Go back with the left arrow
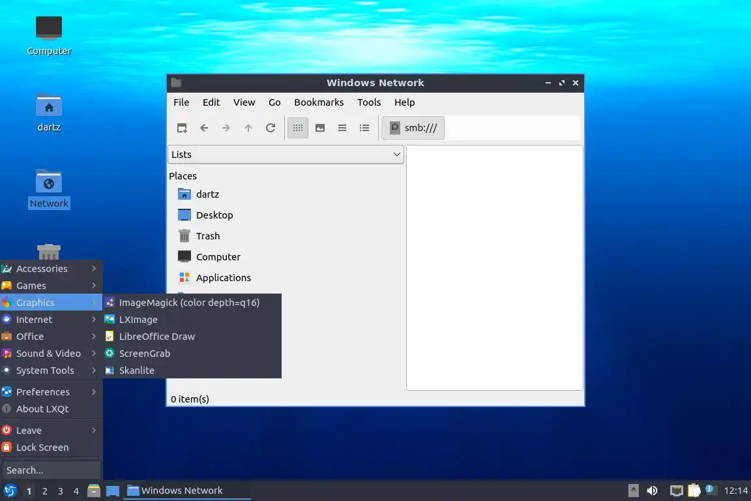 (204, 128)
